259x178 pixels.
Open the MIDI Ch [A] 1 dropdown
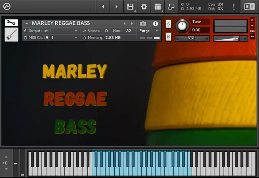coord(51,38)
